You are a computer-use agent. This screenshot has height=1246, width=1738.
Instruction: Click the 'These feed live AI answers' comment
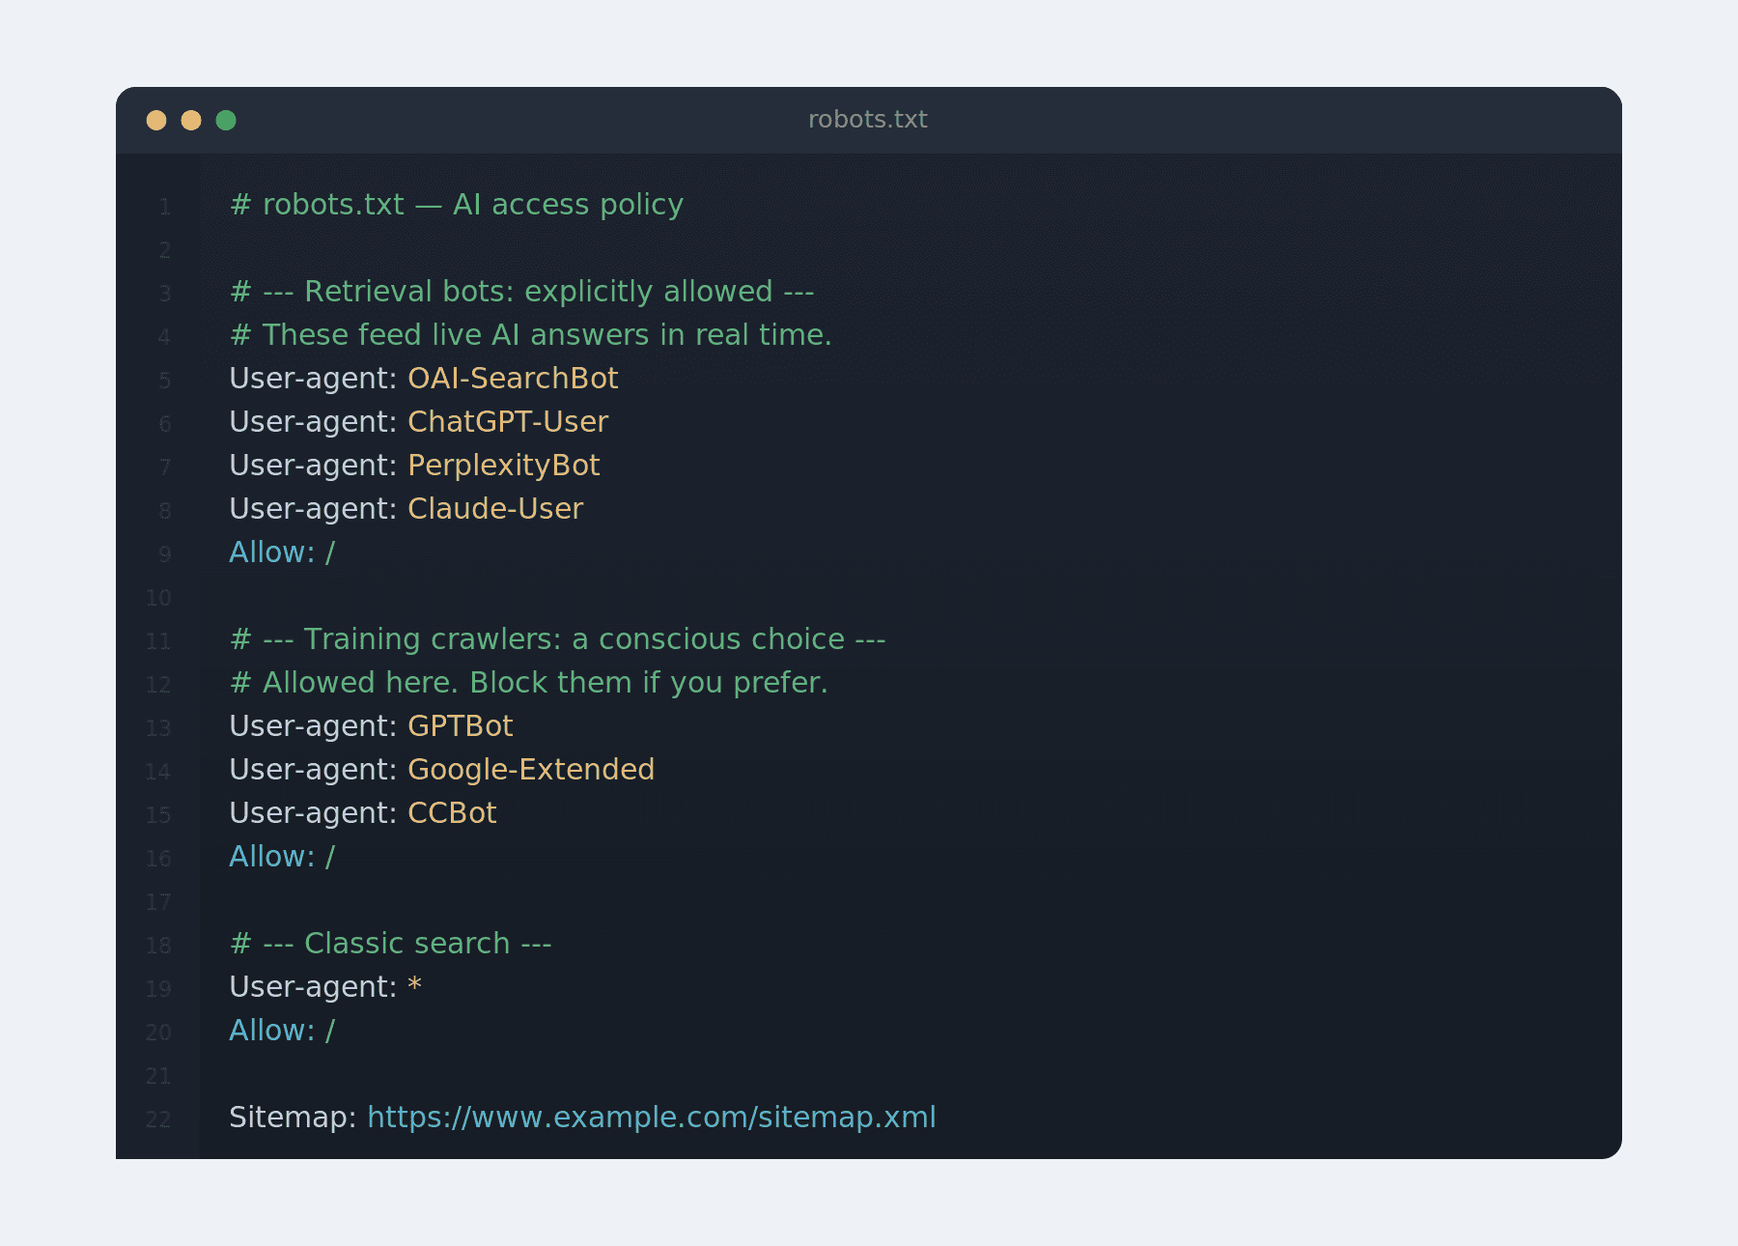(531, 335)
